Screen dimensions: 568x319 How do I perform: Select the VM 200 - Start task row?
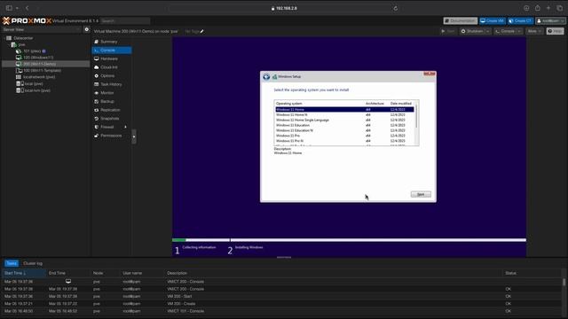point(282,297)
